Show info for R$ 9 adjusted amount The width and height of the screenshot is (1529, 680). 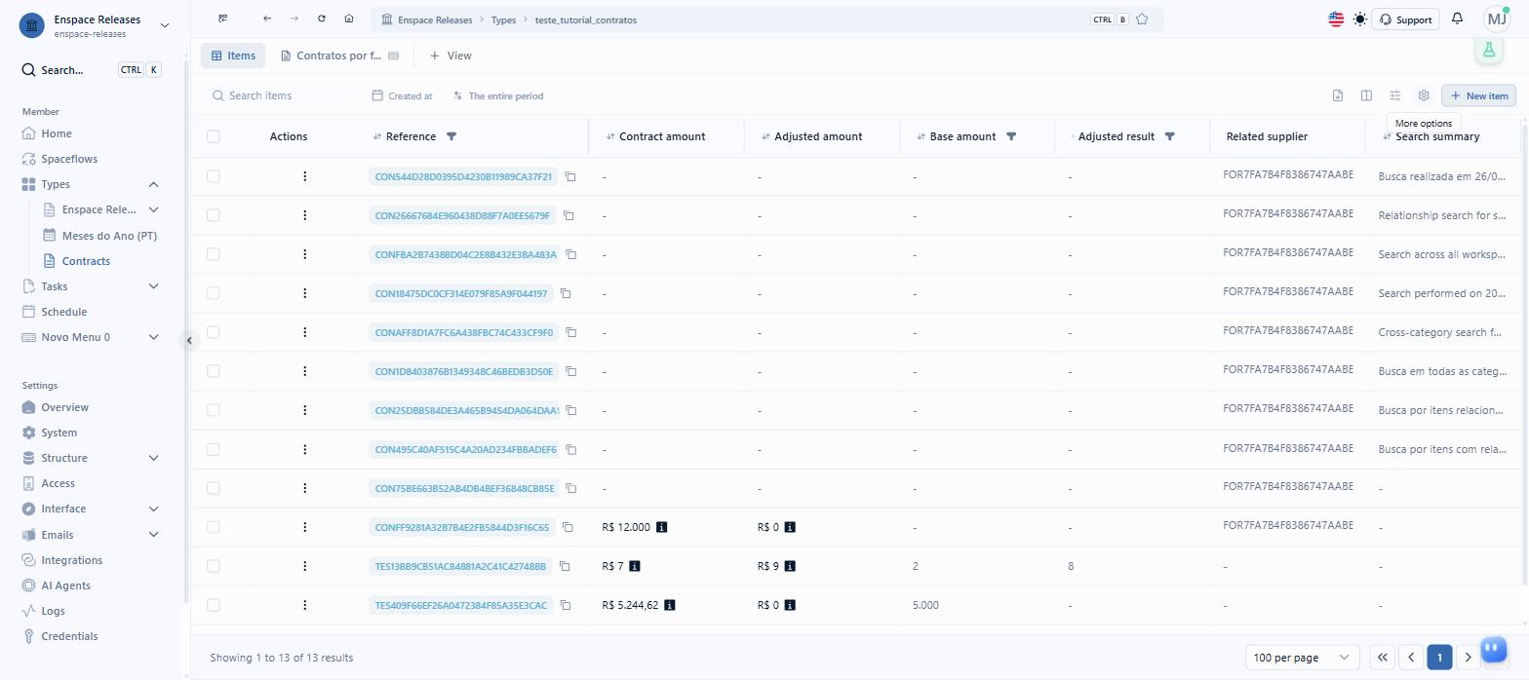[791, 566]
